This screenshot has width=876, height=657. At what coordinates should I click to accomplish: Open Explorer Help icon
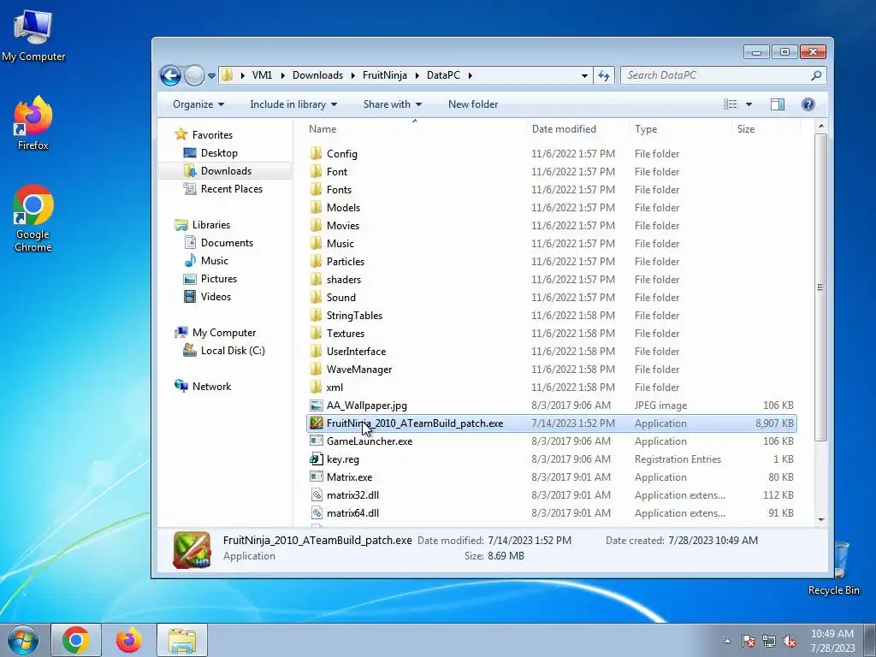pos(808,104)
